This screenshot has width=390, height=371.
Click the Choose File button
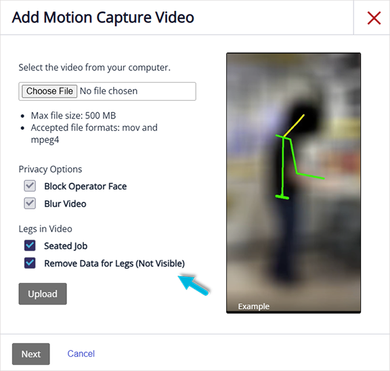pos(49,91)
